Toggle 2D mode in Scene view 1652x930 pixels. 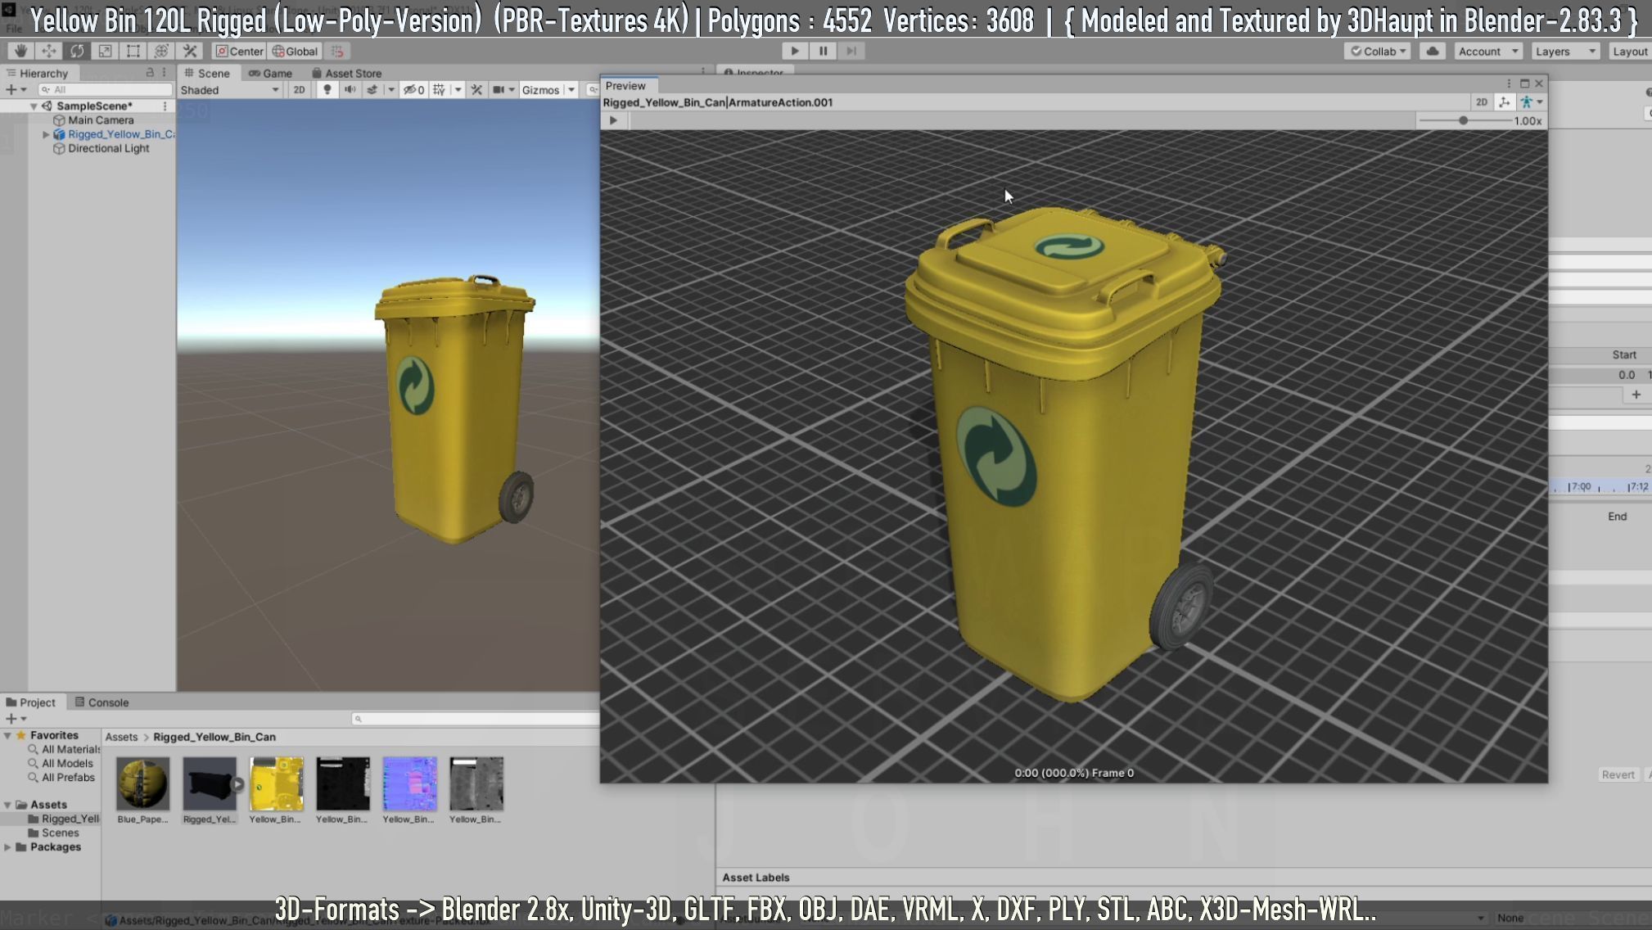299,90
